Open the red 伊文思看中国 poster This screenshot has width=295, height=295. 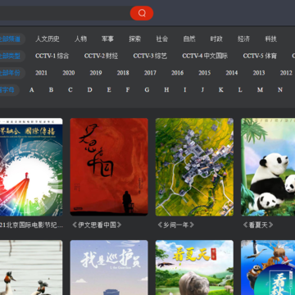109,167
